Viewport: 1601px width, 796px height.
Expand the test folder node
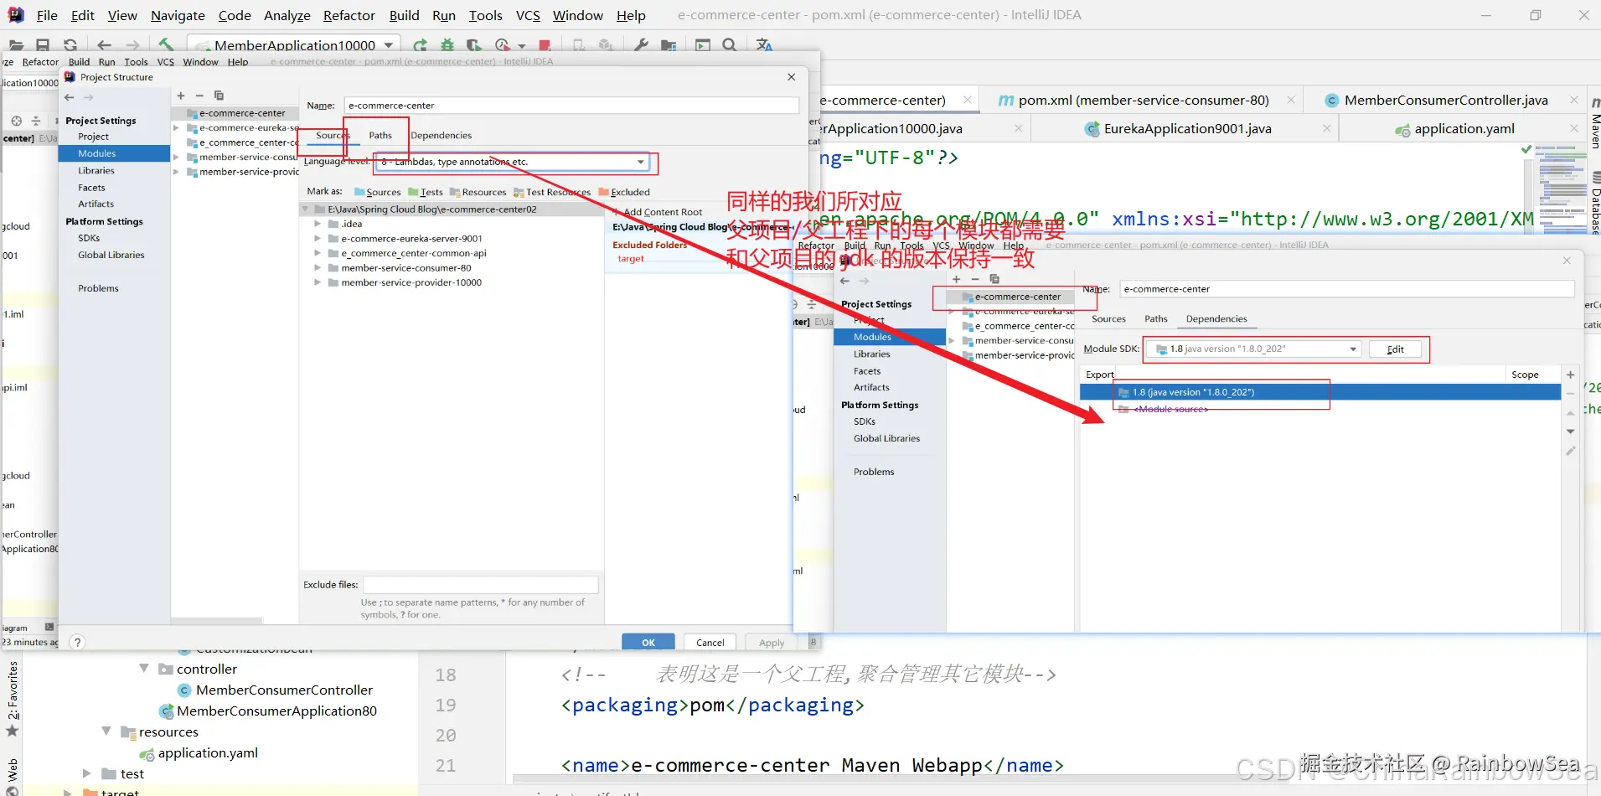[x=87, y=773]
